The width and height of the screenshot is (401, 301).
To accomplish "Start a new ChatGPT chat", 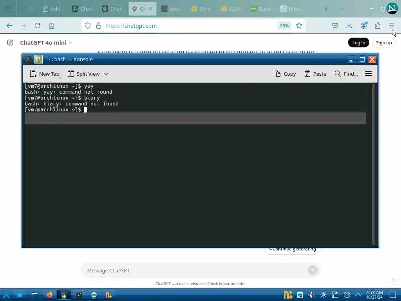I will (x=10, y=42).
